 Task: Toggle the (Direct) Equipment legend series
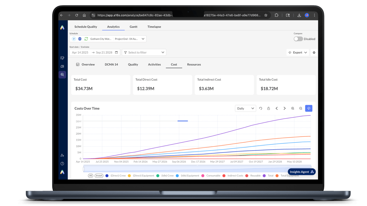tap(141, 176)
